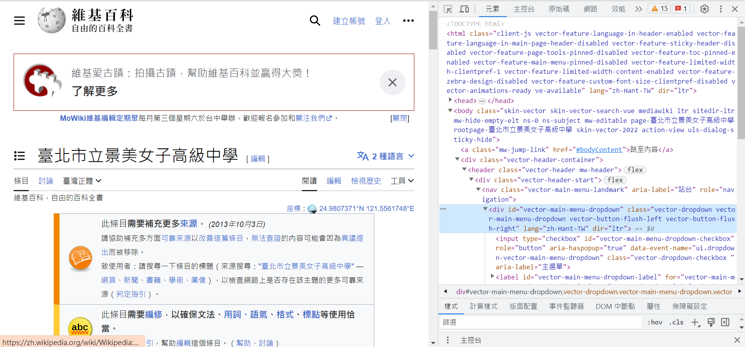This screenshot has width=745, height=347.
Task: Open the console drawer three-dot menu
Action: 448,340
